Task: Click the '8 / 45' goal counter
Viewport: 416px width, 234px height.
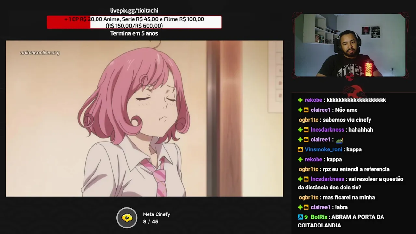Action: (x=150, y=222)
